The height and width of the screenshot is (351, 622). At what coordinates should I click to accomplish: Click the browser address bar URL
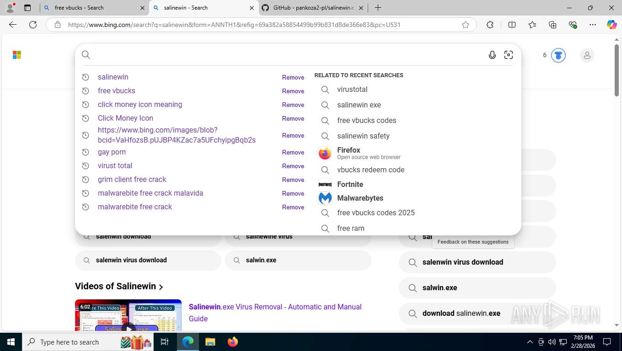[234, 25]
